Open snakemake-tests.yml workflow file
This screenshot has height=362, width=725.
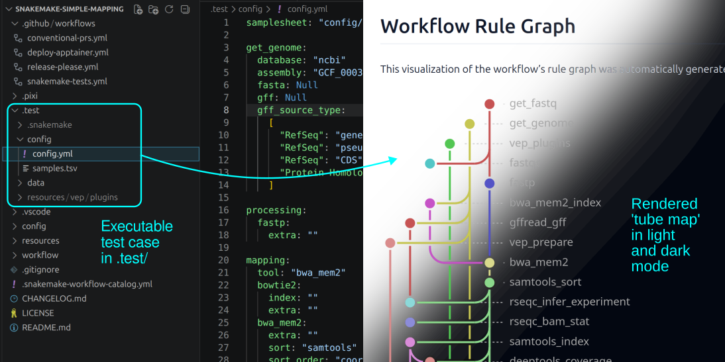point(67,81)
